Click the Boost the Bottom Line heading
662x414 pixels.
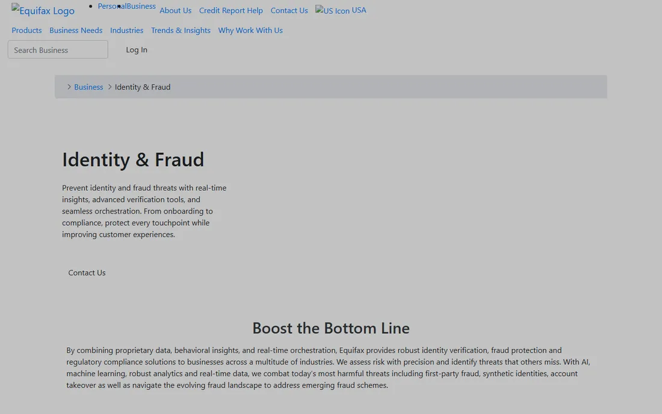pos(331,328)
